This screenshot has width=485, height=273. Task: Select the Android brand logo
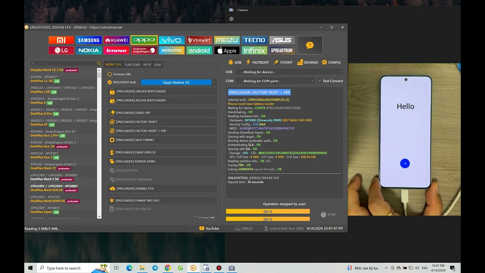pos(199,50)
